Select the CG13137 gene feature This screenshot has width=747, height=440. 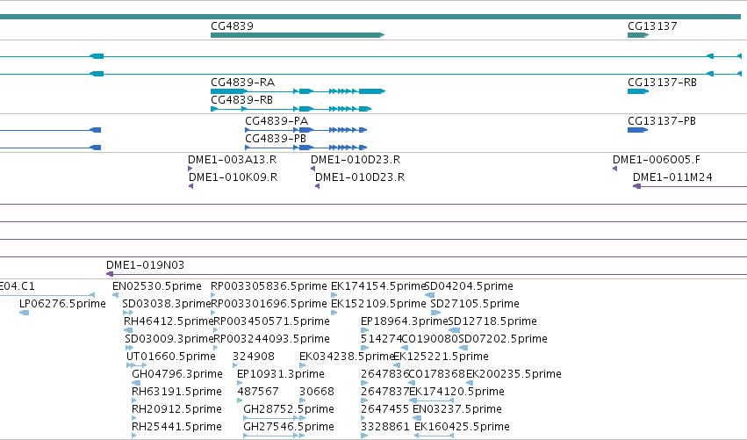[x=638, y=35]
